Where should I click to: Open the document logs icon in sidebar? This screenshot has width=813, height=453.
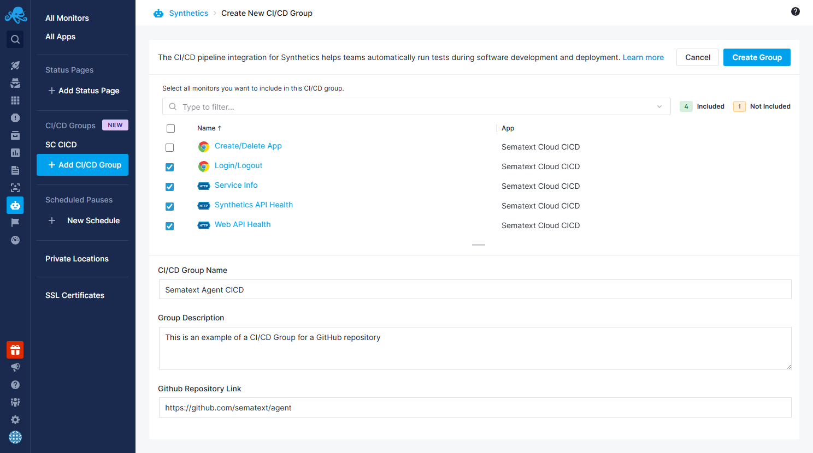pyautogui.click(x=15, y=170)
